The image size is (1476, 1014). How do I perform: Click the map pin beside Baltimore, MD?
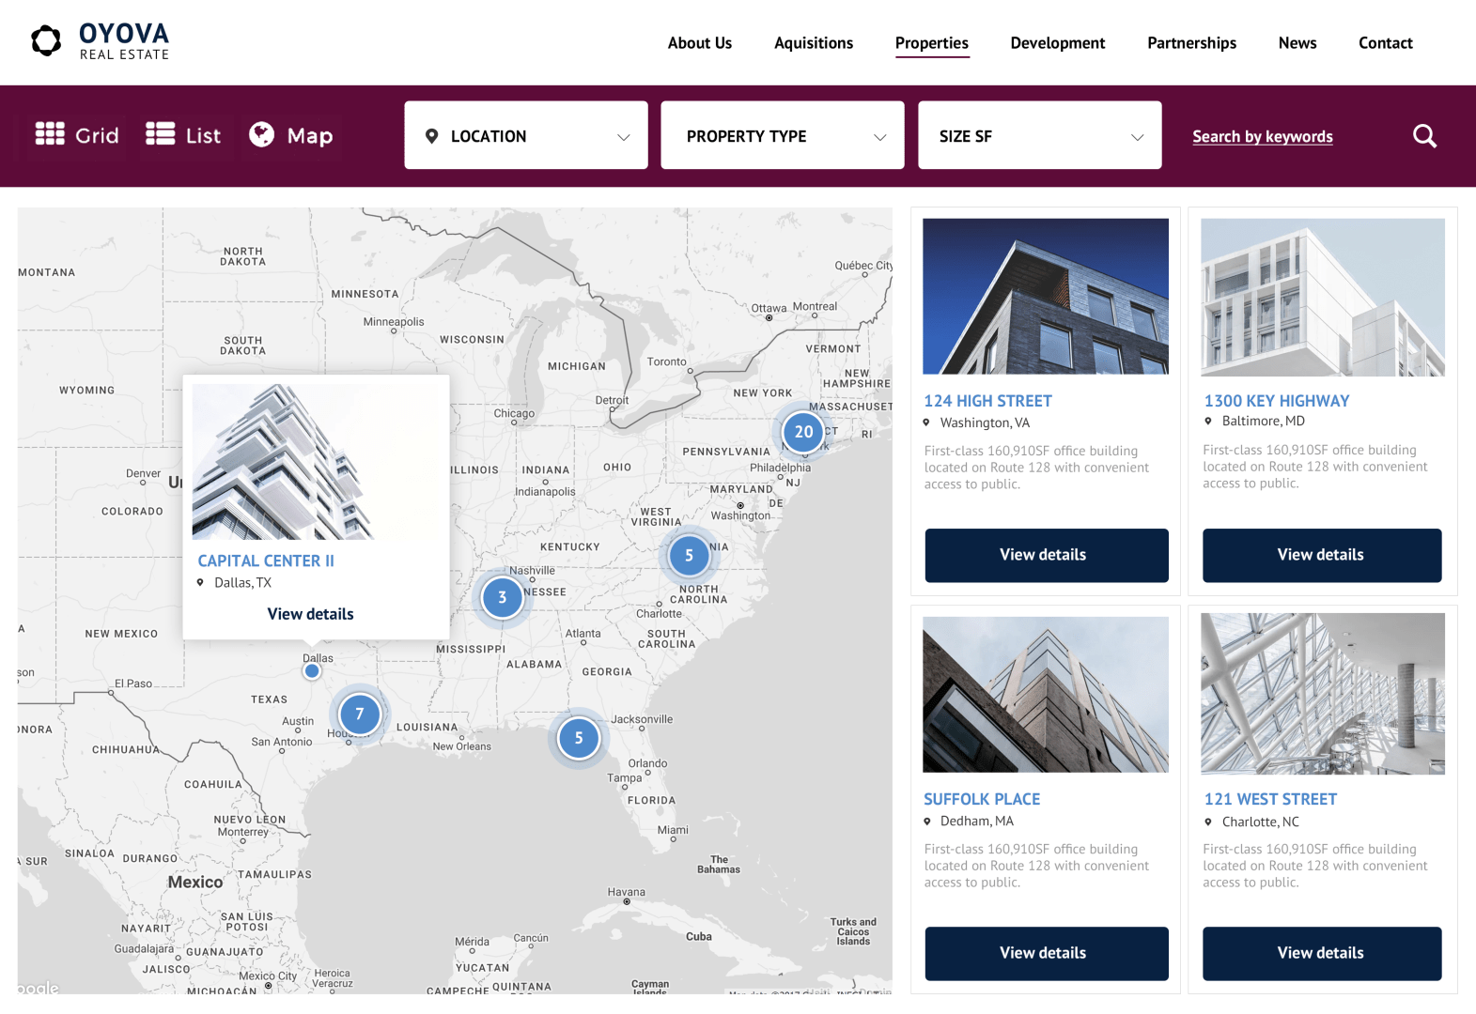(x=1208, y=421)
